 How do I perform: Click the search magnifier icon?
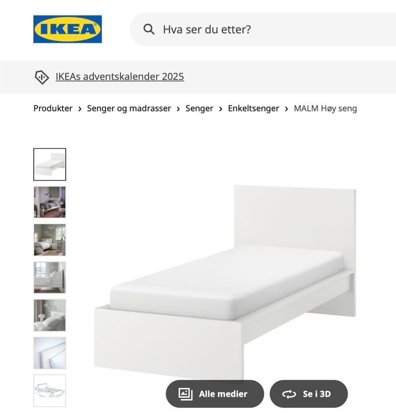(149, 29)
